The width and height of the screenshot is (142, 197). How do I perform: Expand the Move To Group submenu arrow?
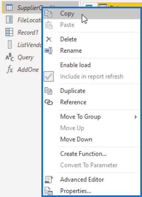click(x=136, y=117)
